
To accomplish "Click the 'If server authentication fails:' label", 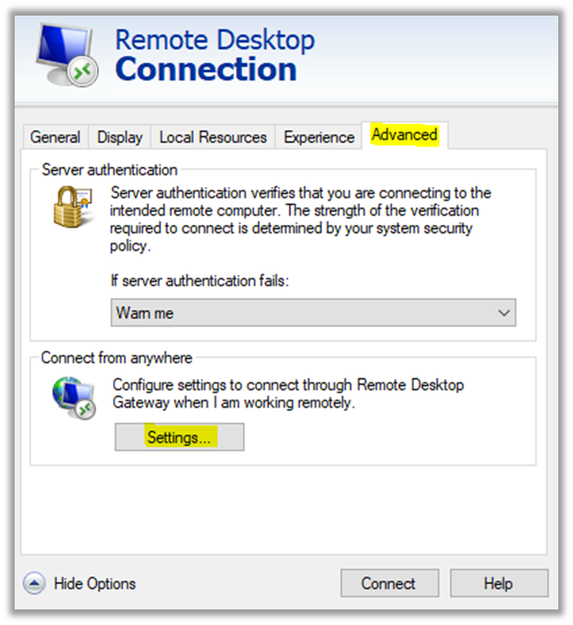I will pyautogui.click(x=198, y=281).
